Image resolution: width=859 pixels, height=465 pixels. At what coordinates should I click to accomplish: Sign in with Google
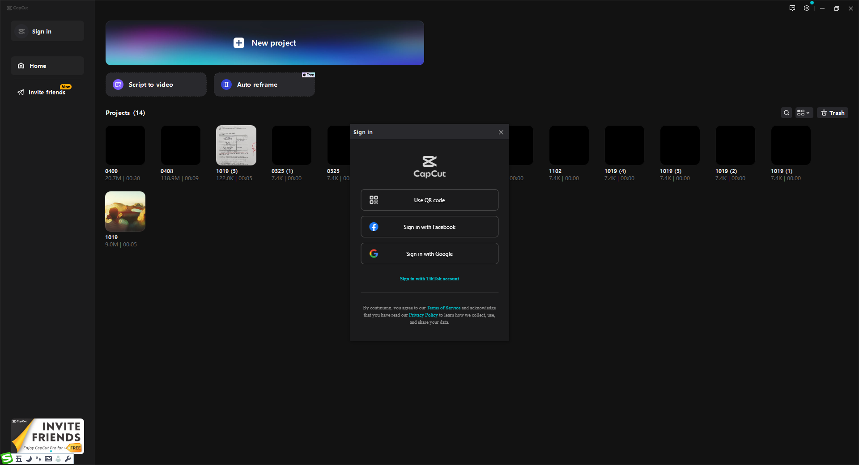pyautogui.click(x=429, y=254)
